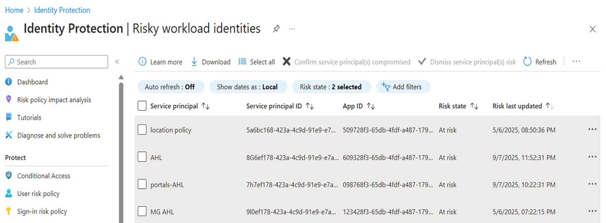Click the Identity Protection user warning icon
The width and height of the screenshot is (606, 223).
coord(12,33)
